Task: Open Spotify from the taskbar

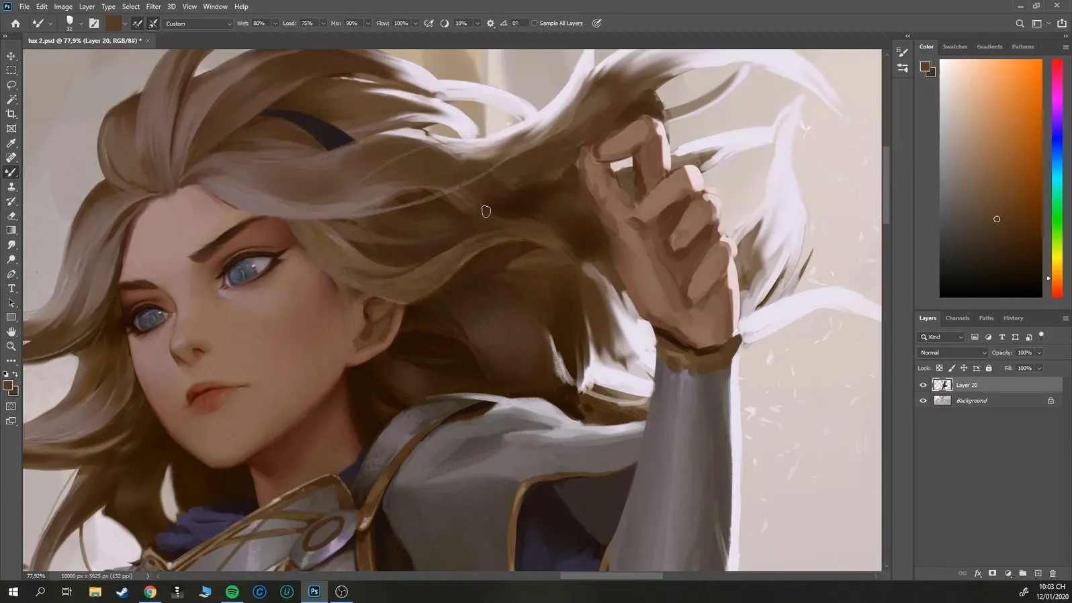Action: (x=232, y=592)
